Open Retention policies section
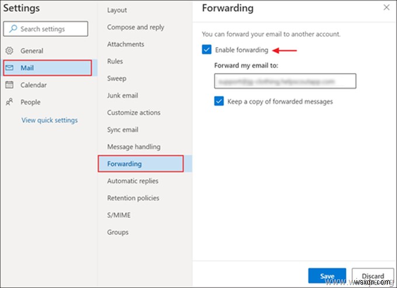Screen dimensions: 397x288 pyautogui.click(x=133, y=198)
